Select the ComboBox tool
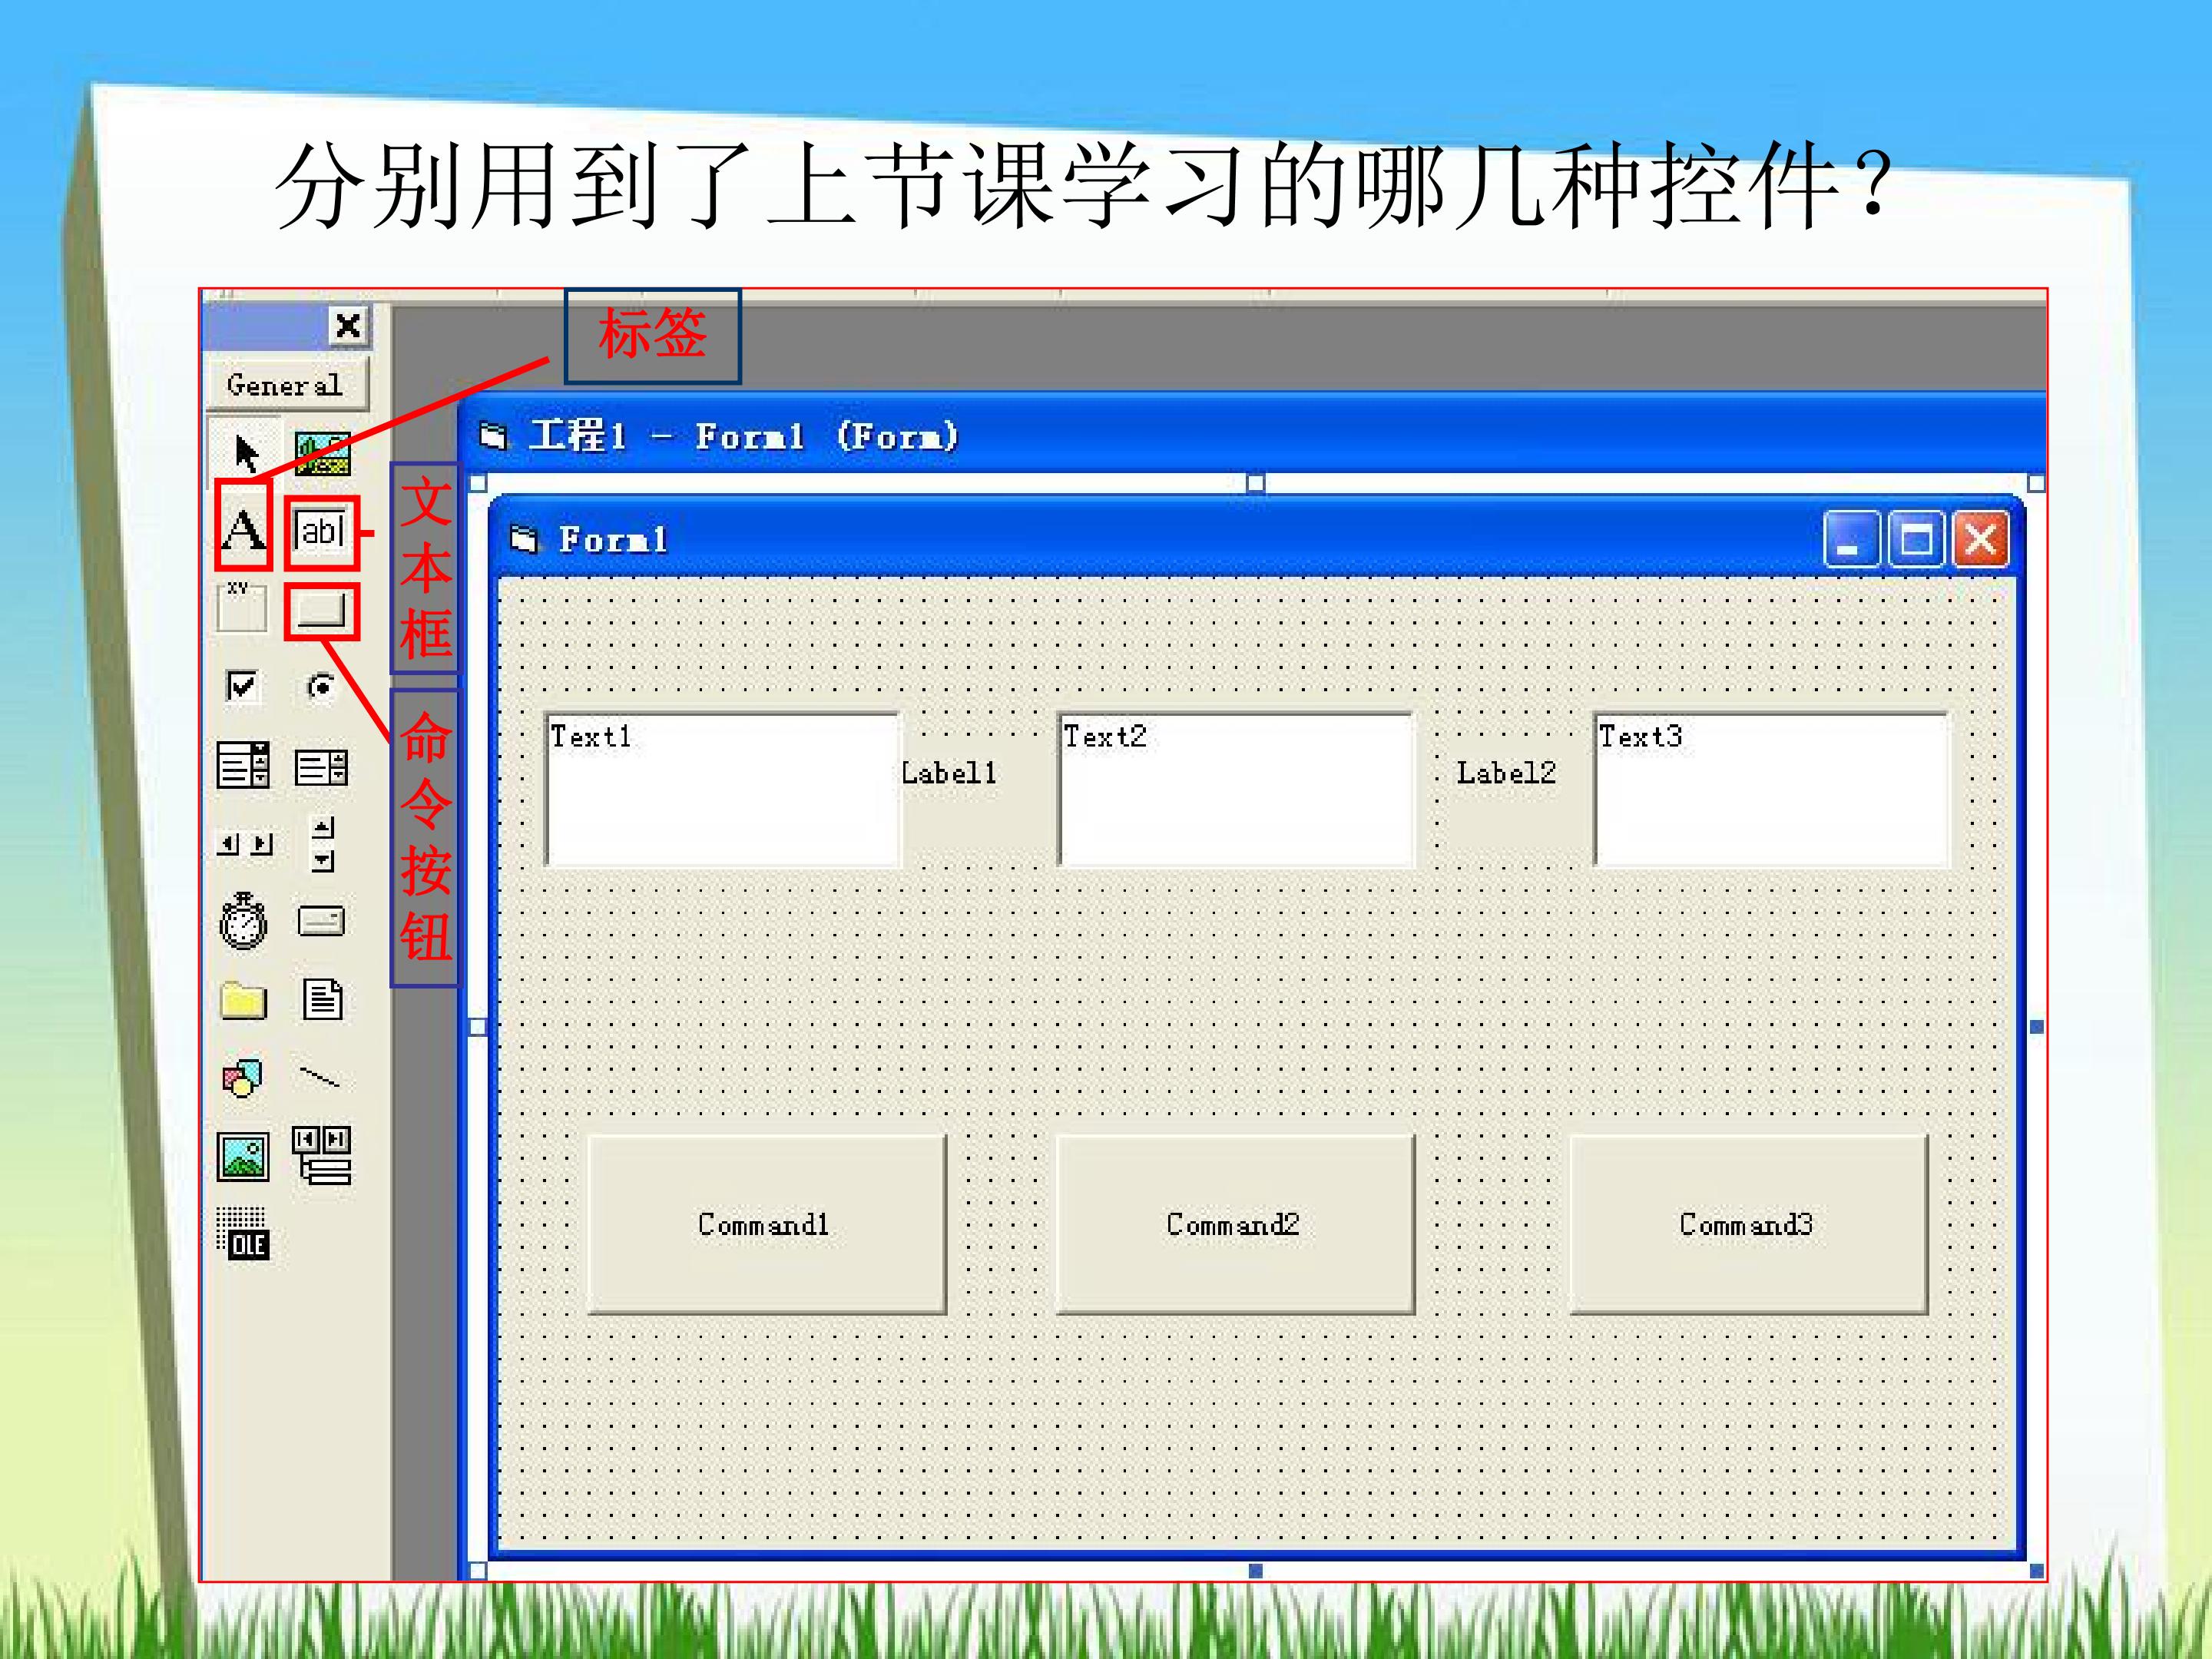 (x=243, y=766)
